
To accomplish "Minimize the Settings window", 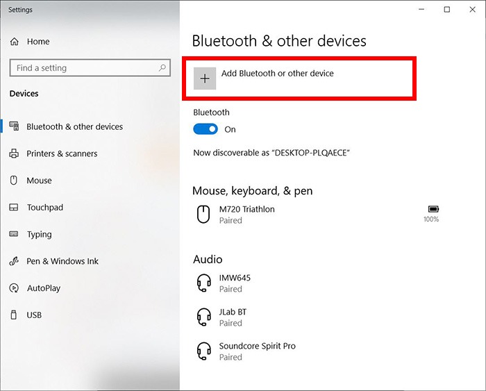I will click(x=421, y=10).
